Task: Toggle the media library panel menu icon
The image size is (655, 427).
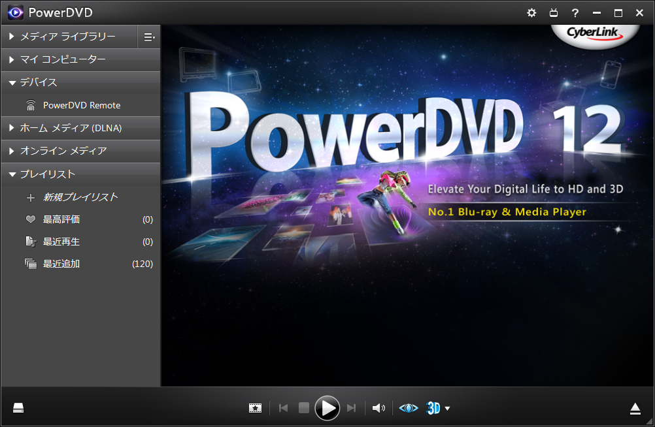Action: click(149, 37)
